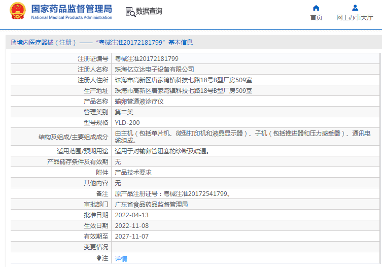Screen dimensions: 382x267
Task: Click product name 输卵管通液诊疗仪
Action: click(140, 102)
